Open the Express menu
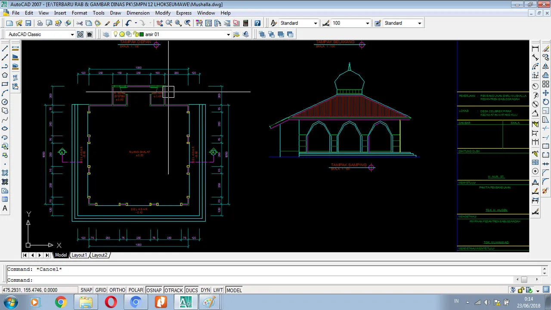This screenshot has width=551, height=310. click(184, 13)
